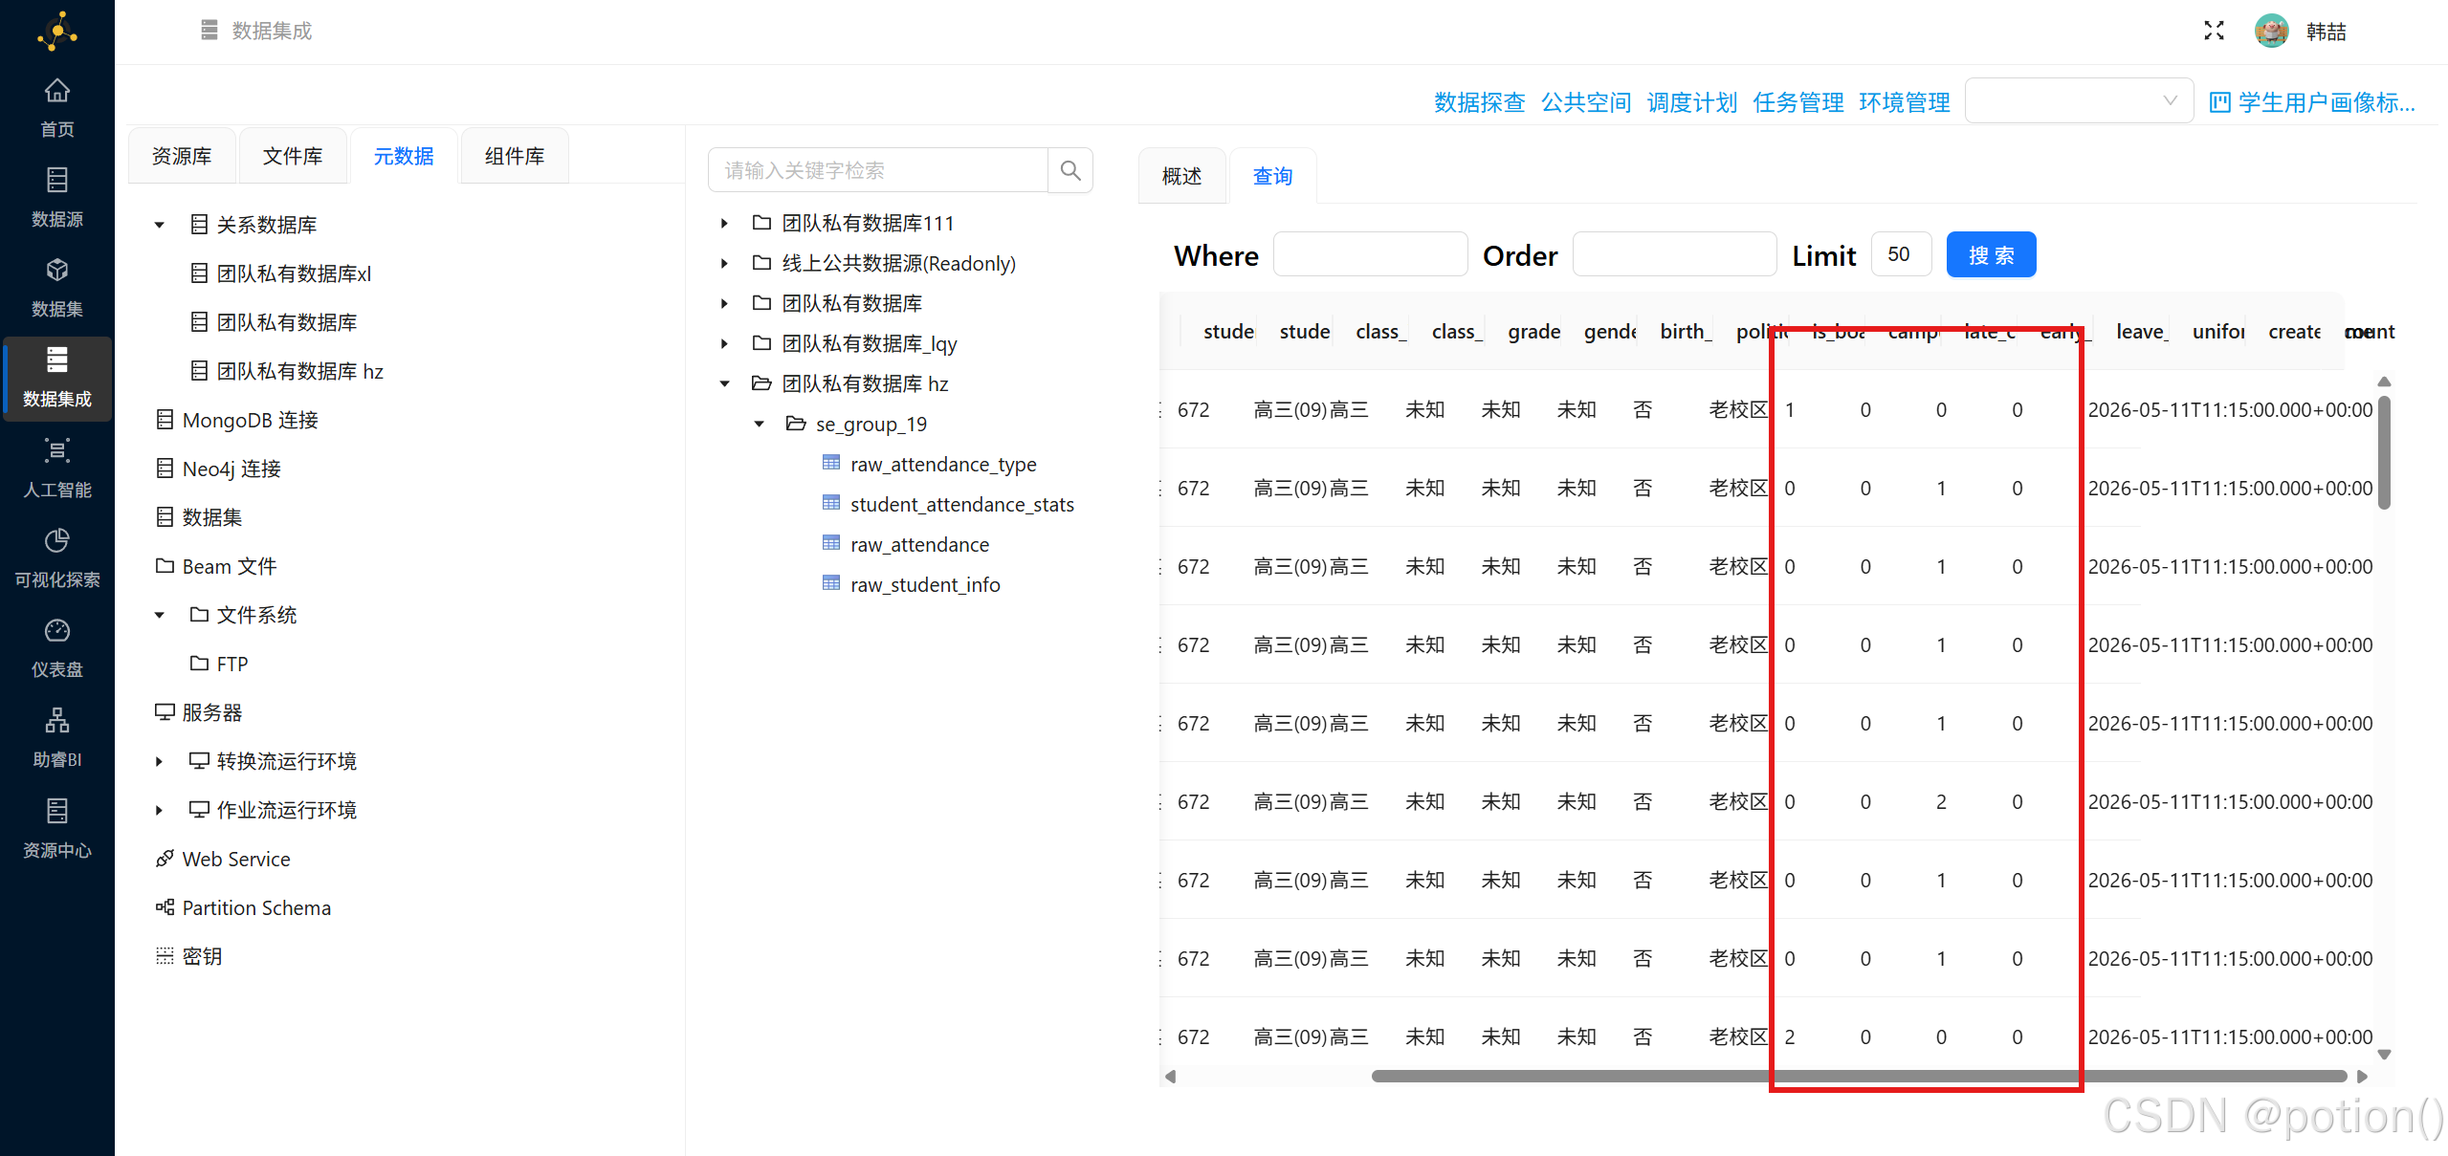Open 数据源 sidebar icon
The image size is (2448, 1156).
click(x=56, y=180)
